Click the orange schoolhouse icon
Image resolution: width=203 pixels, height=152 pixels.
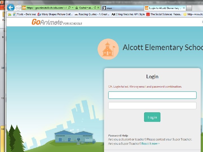[108, 49]
